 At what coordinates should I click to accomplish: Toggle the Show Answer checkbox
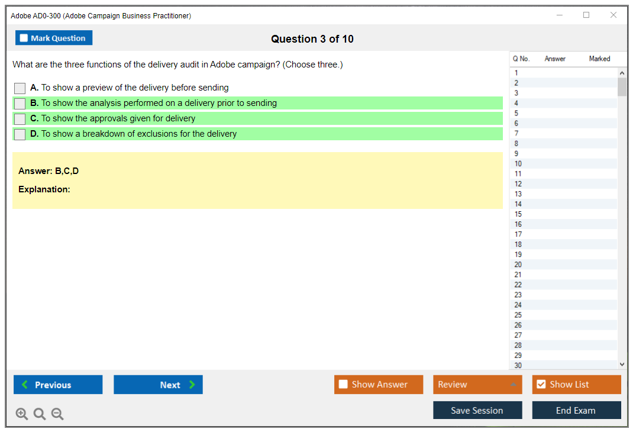343,385
